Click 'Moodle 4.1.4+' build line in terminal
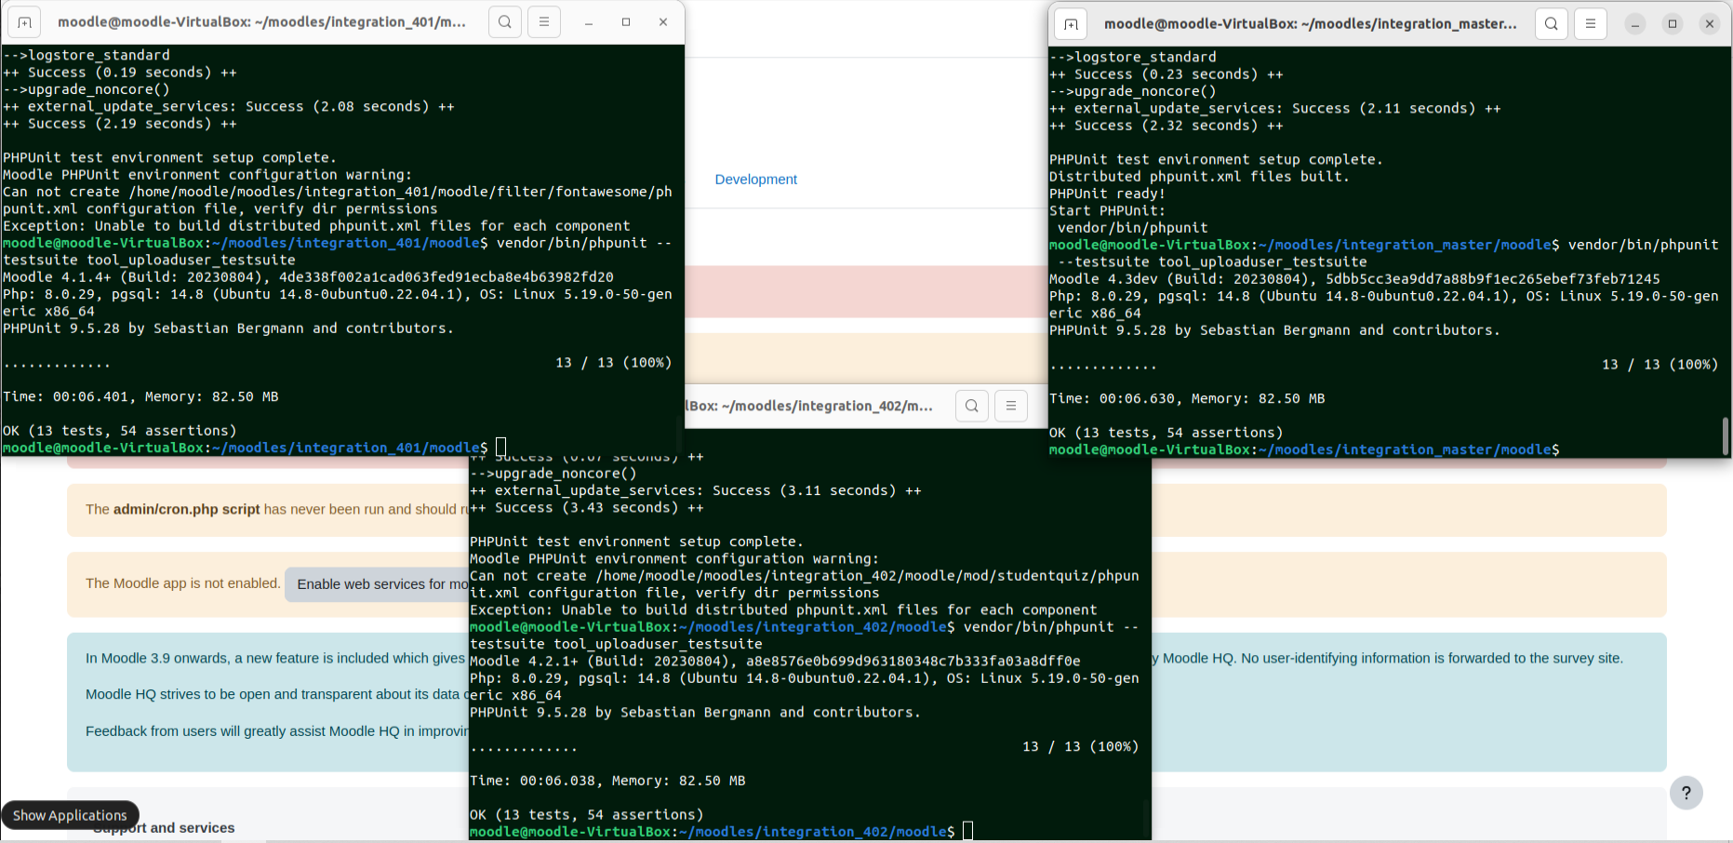The image size is (1733, 843). (x=308, y=277)
